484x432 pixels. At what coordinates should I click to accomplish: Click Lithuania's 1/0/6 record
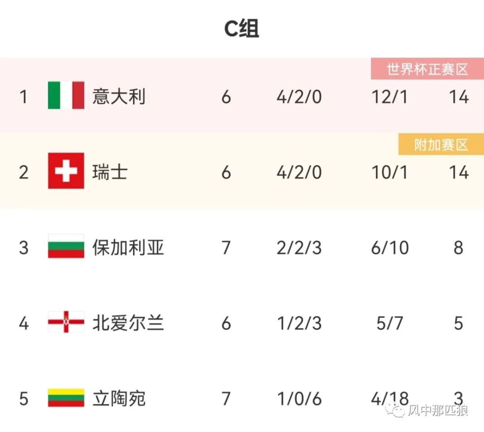pyautogui.click(x=299, y=399)
